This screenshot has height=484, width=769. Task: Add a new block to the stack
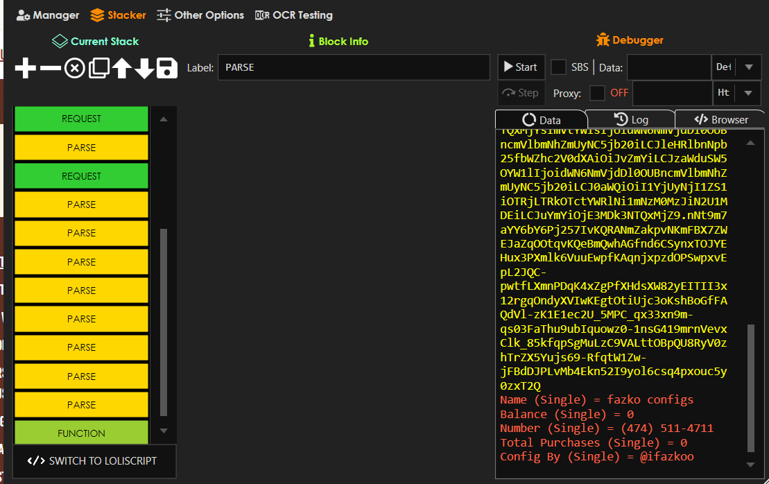(x=25, y=67)
